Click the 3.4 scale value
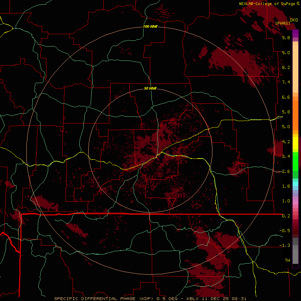The image size is (301, 301). (286, 157)
